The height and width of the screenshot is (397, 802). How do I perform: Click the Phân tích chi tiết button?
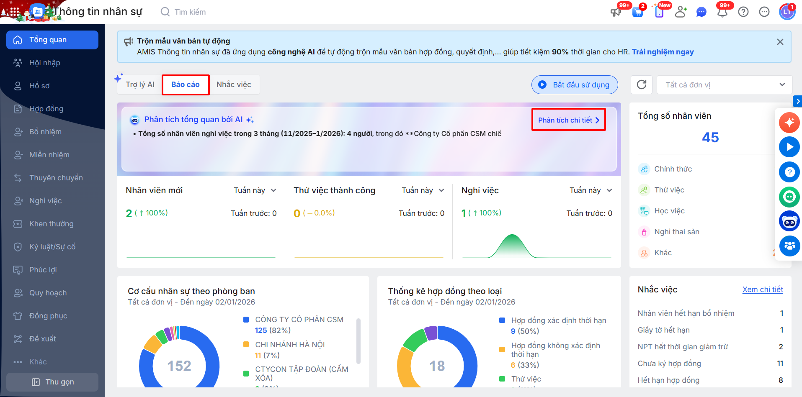[569, 120]
